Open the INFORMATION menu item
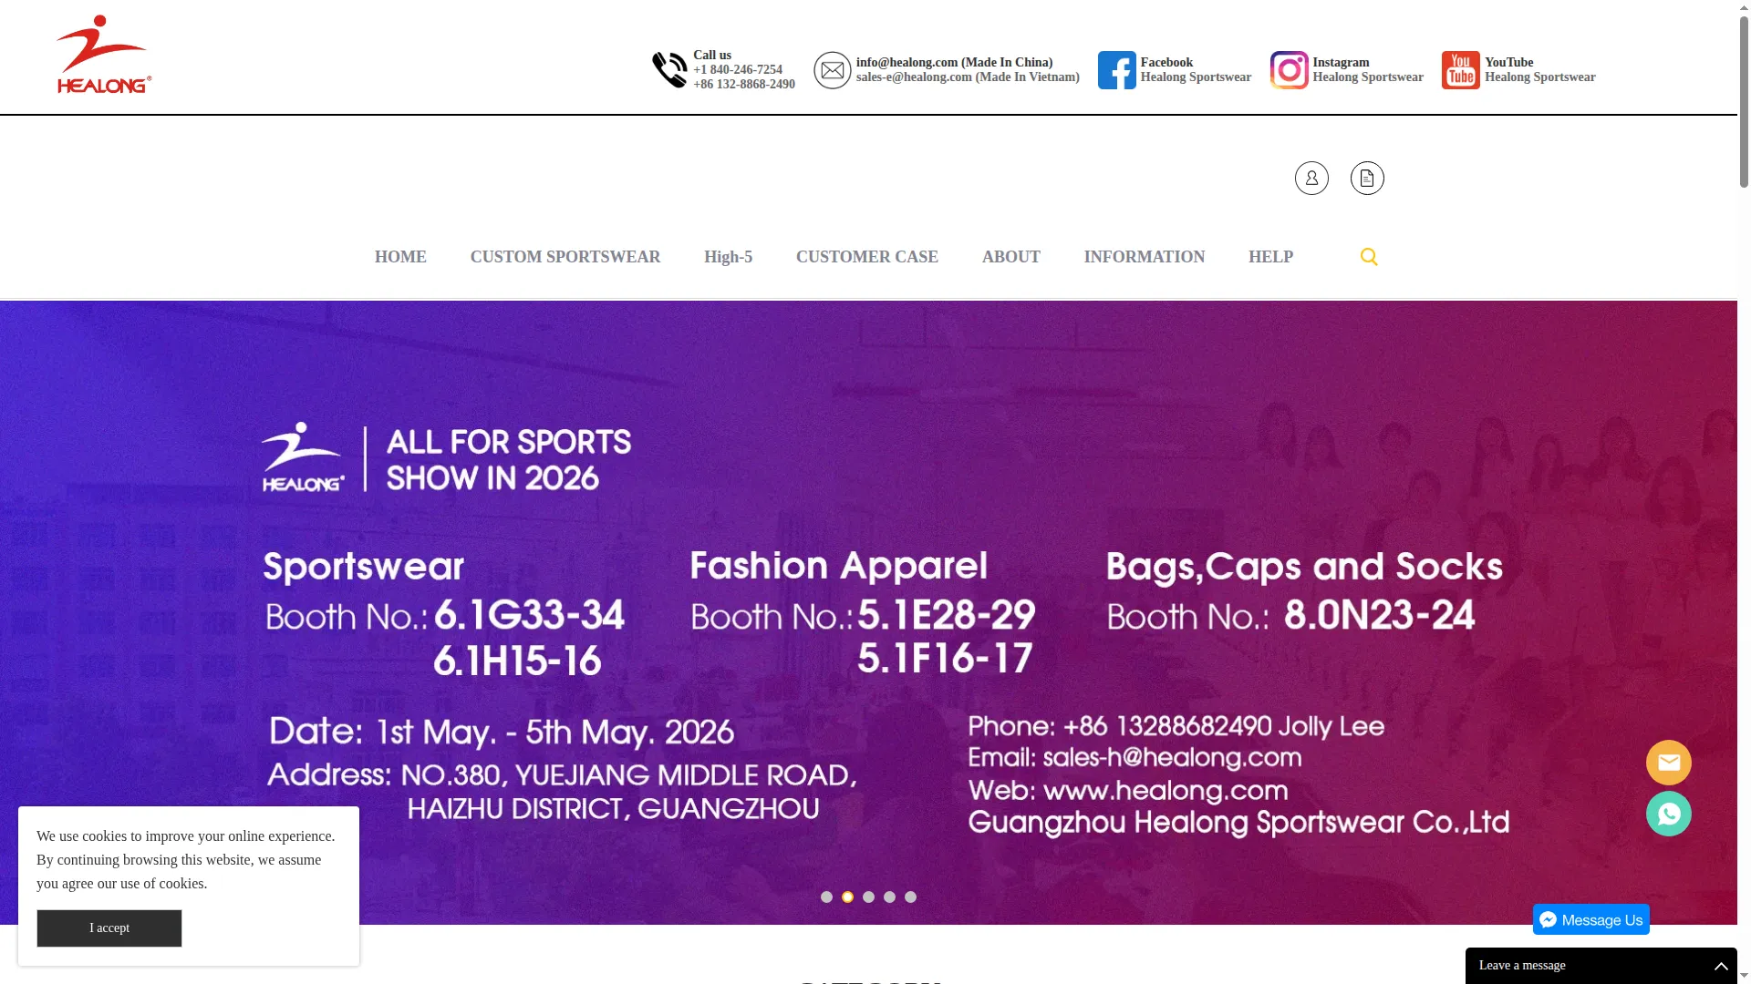 (x=1145, y=257)
